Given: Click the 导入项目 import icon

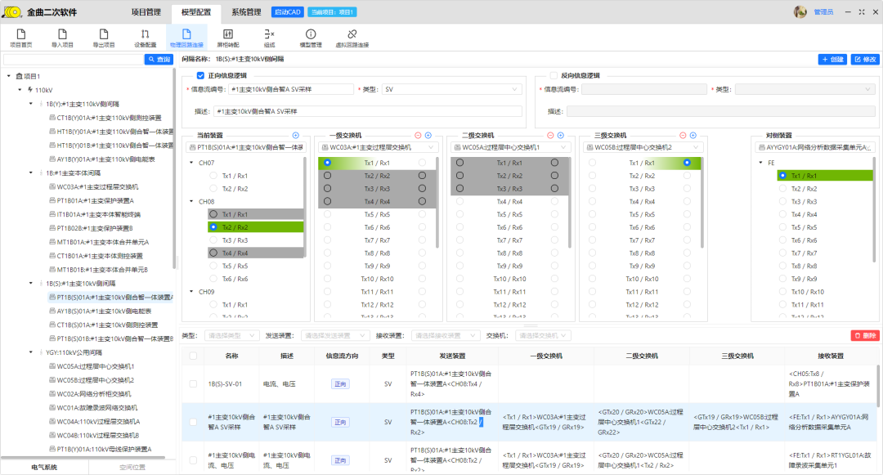Looking at the screenshot, I should [x=62, y=38].
